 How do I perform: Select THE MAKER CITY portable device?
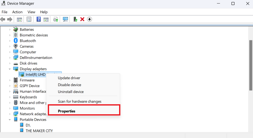tap(39, 131)
